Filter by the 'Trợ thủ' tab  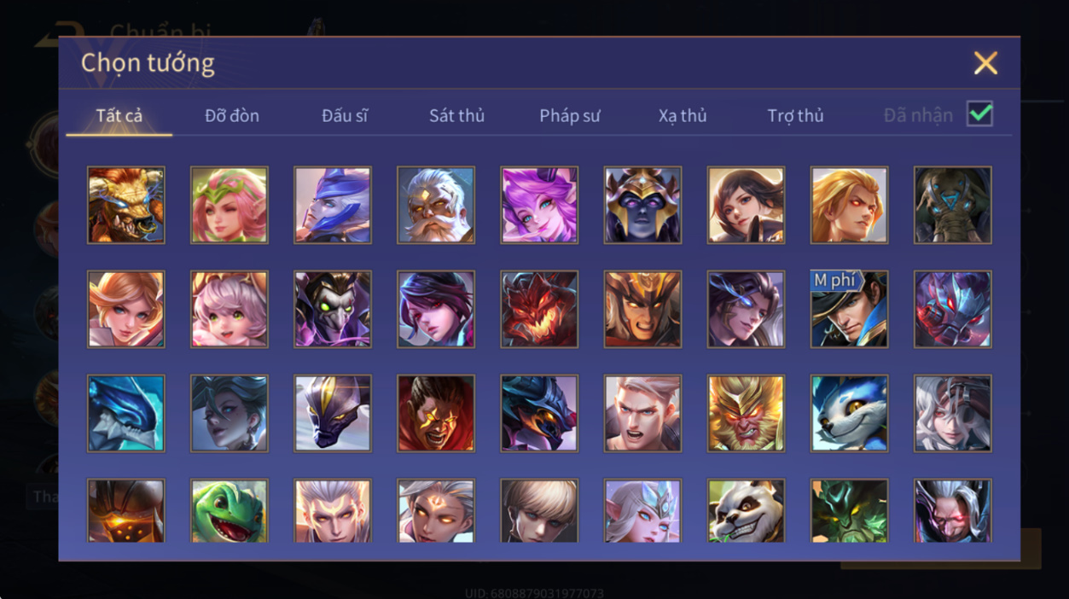[x=795, y=115]
